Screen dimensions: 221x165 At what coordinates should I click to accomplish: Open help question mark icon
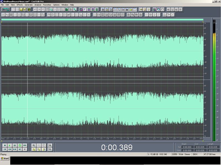[x=149, y=10]
